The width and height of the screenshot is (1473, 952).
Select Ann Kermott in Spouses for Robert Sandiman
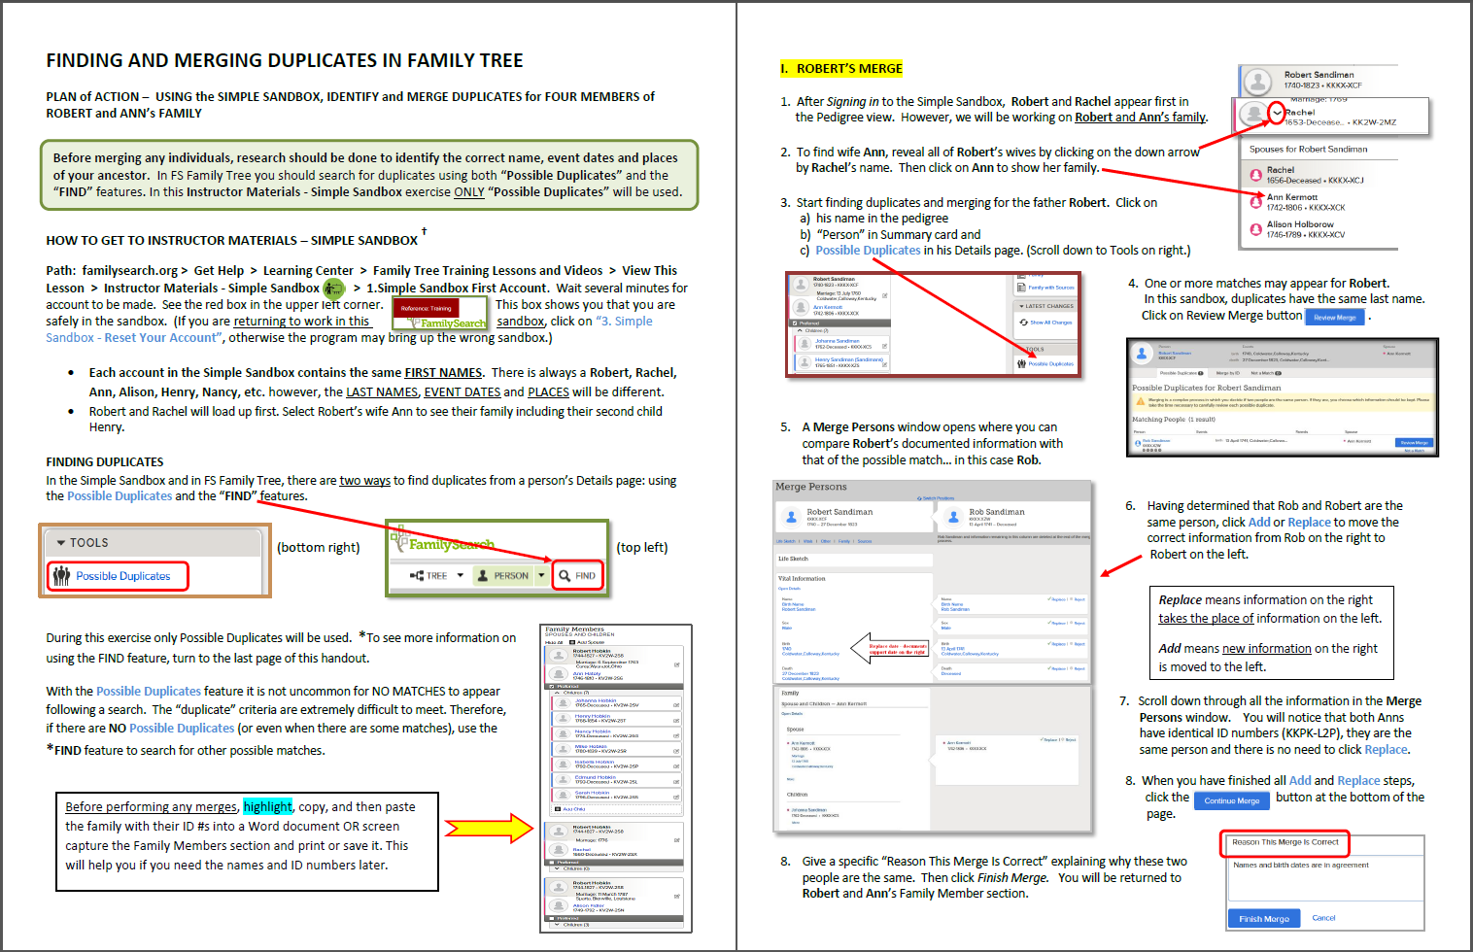click(x=1292, y=197)
